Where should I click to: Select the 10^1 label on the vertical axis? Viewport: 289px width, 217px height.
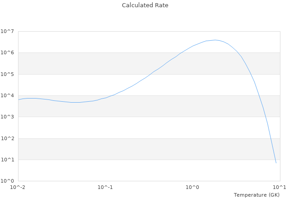pos(8,160)
